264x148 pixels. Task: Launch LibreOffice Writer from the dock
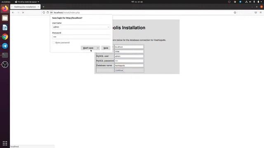point(5,28)
